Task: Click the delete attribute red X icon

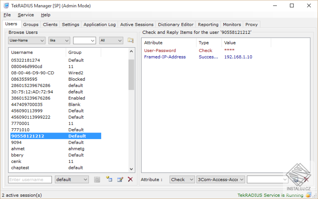Action: tap(306, 179)
